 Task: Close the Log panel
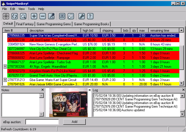pos(183,90)
